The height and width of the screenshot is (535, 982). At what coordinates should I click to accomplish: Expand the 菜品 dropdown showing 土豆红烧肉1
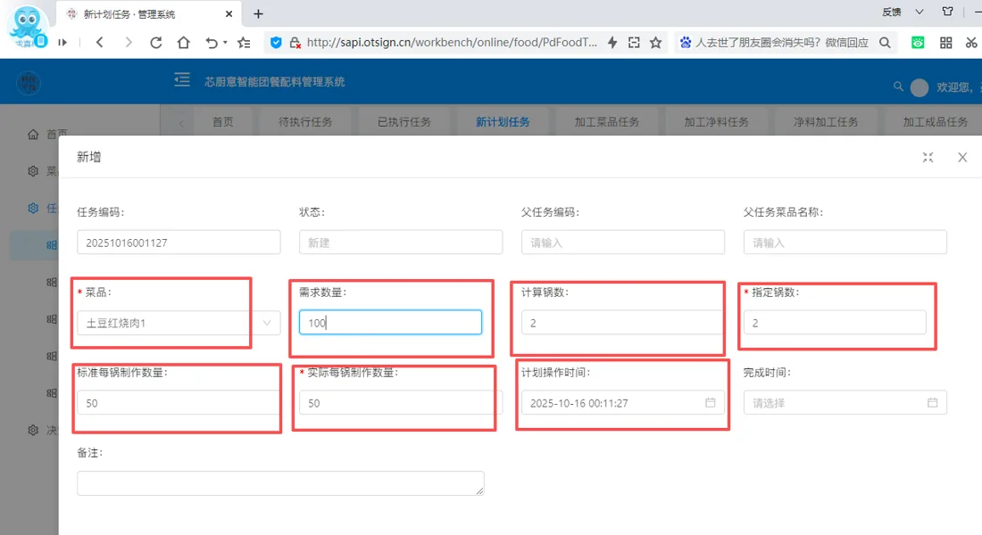(x=267, y=323)
